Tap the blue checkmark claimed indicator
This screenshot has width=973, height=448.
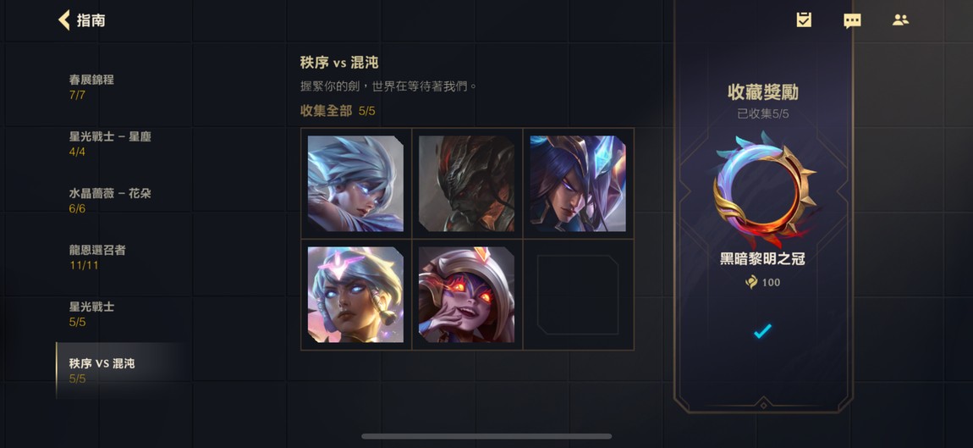pyautogui.click(x=762, y=330)
